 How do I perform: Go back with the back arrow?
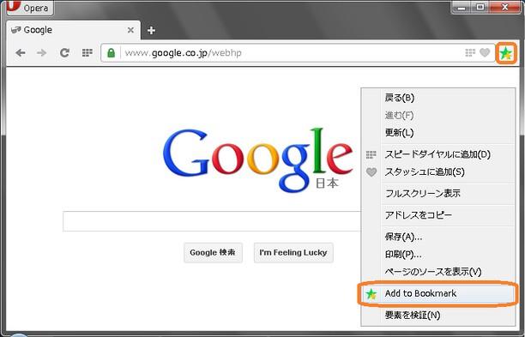21,52
